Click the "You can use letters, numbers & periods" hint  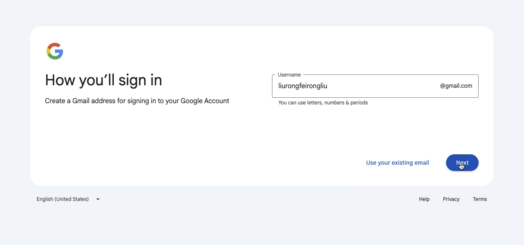323,103
